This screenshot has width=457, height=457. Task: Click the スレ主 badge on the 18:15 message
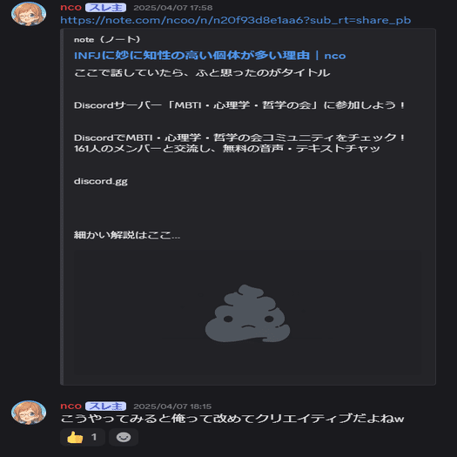(x=105, y=406)
